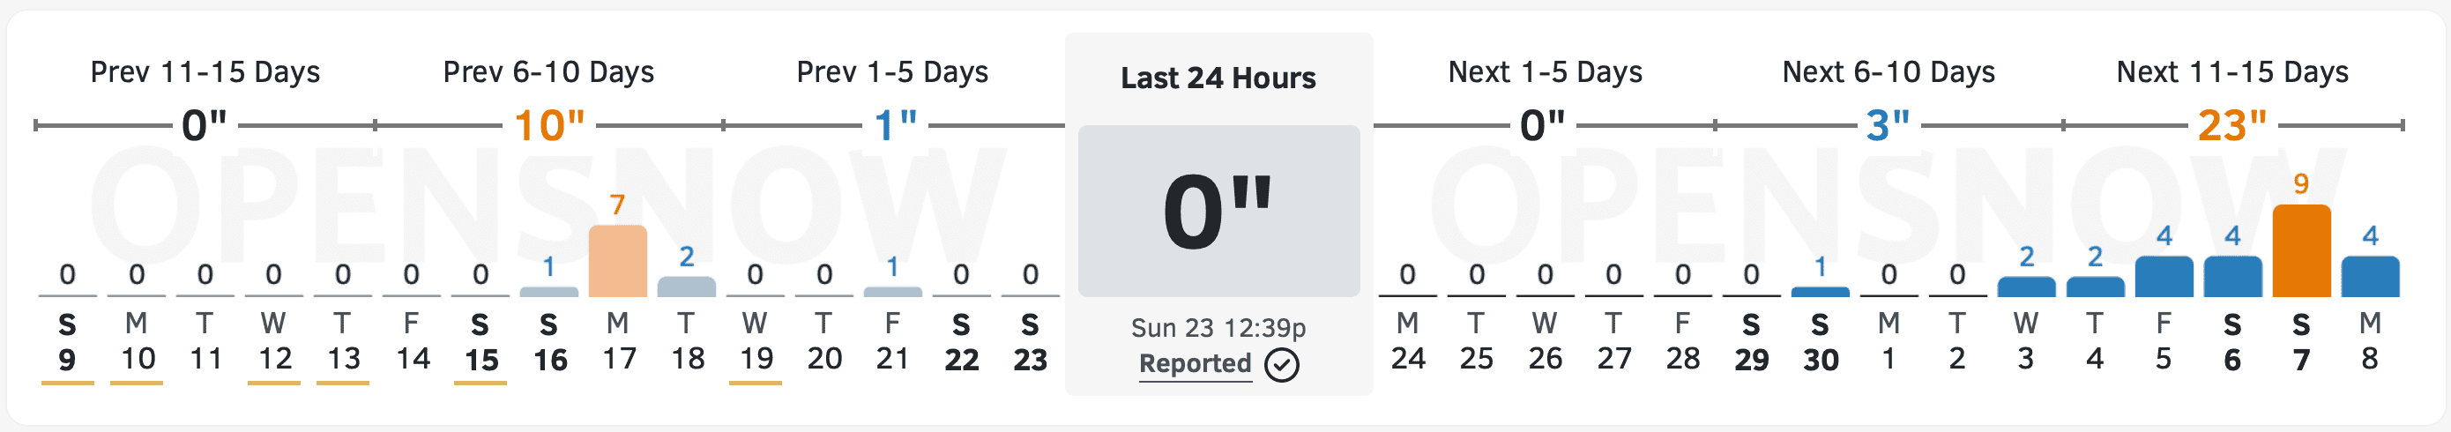
Task: Click the blue 4-inch bar for Saturday 6
Action: (x=2232, y=276)
